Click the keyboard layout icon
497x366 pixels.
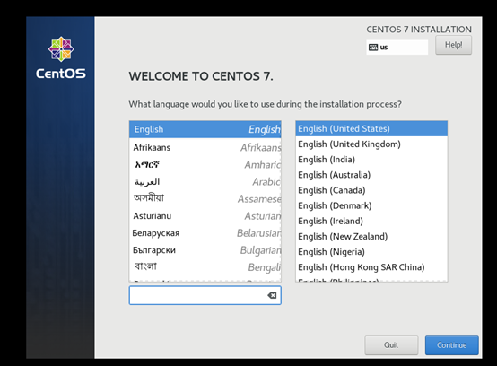point(373,48)
